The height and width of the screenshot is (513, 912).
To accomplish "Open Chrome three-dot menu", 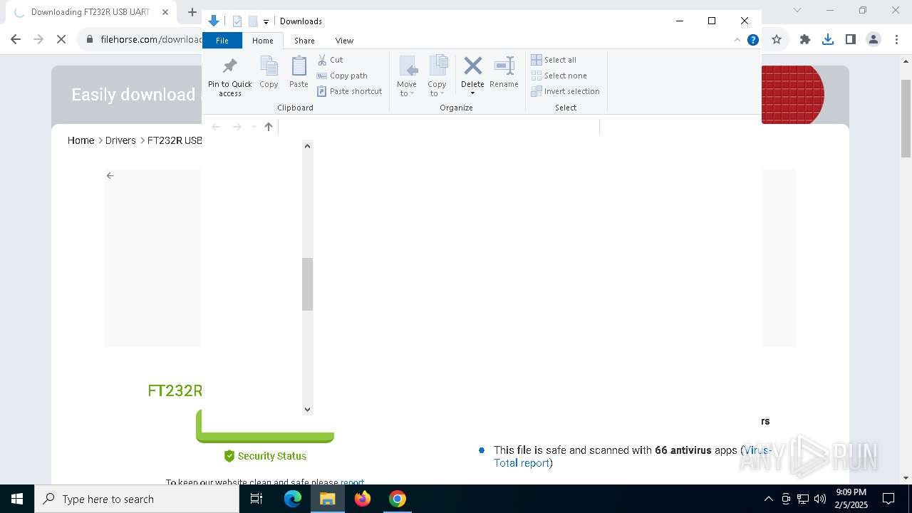I will coord(896,39).
